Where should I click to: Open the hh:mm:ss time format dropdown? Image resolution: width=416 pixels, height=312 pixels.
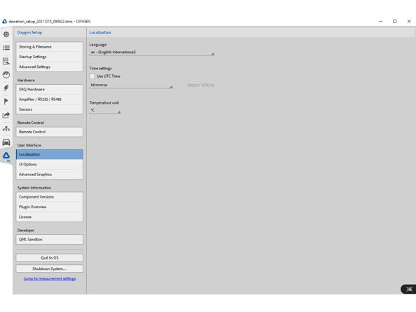tap(131, 86)
